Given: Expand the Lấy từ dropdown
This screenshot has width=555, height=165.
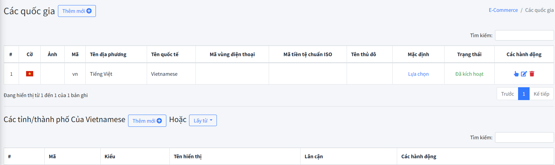Looking at the screenshot, I should [x=203, y=120].
